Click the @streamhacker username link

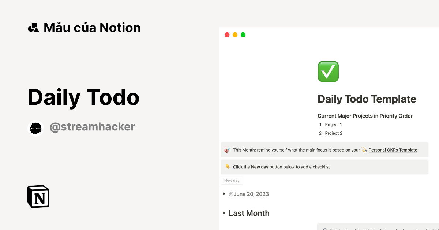[92, 127]
